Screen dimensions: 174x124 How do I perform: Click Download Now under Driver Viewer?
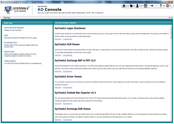tap(67, 87)
